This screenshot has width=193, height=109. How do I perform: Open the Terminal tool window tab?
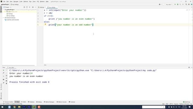(72, 102)
